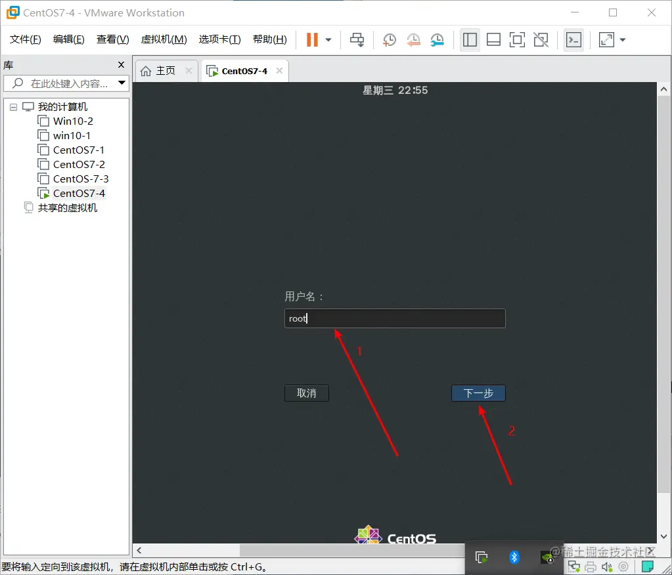The height and width of the screenshot is (575, 672).
Task: Close the CentOS7-4 tab
Action: coord(279,71)
